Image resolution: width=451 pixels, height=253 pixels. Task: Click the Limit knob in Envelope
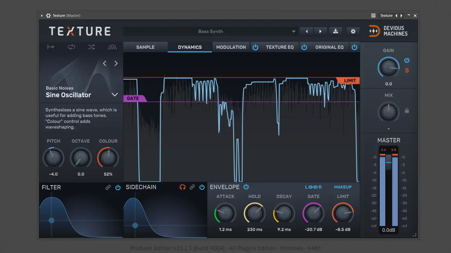point(343,213)
